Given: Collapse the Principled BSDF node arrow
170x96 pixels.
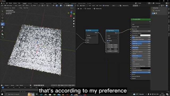Looking at the screenshot, I should point(132,19).
